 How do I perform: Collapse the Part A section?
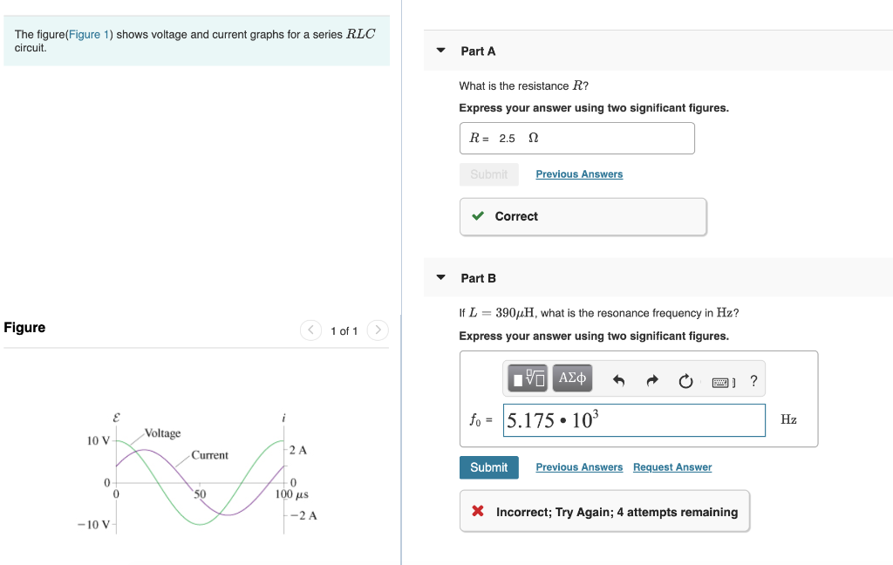point(440,50)
